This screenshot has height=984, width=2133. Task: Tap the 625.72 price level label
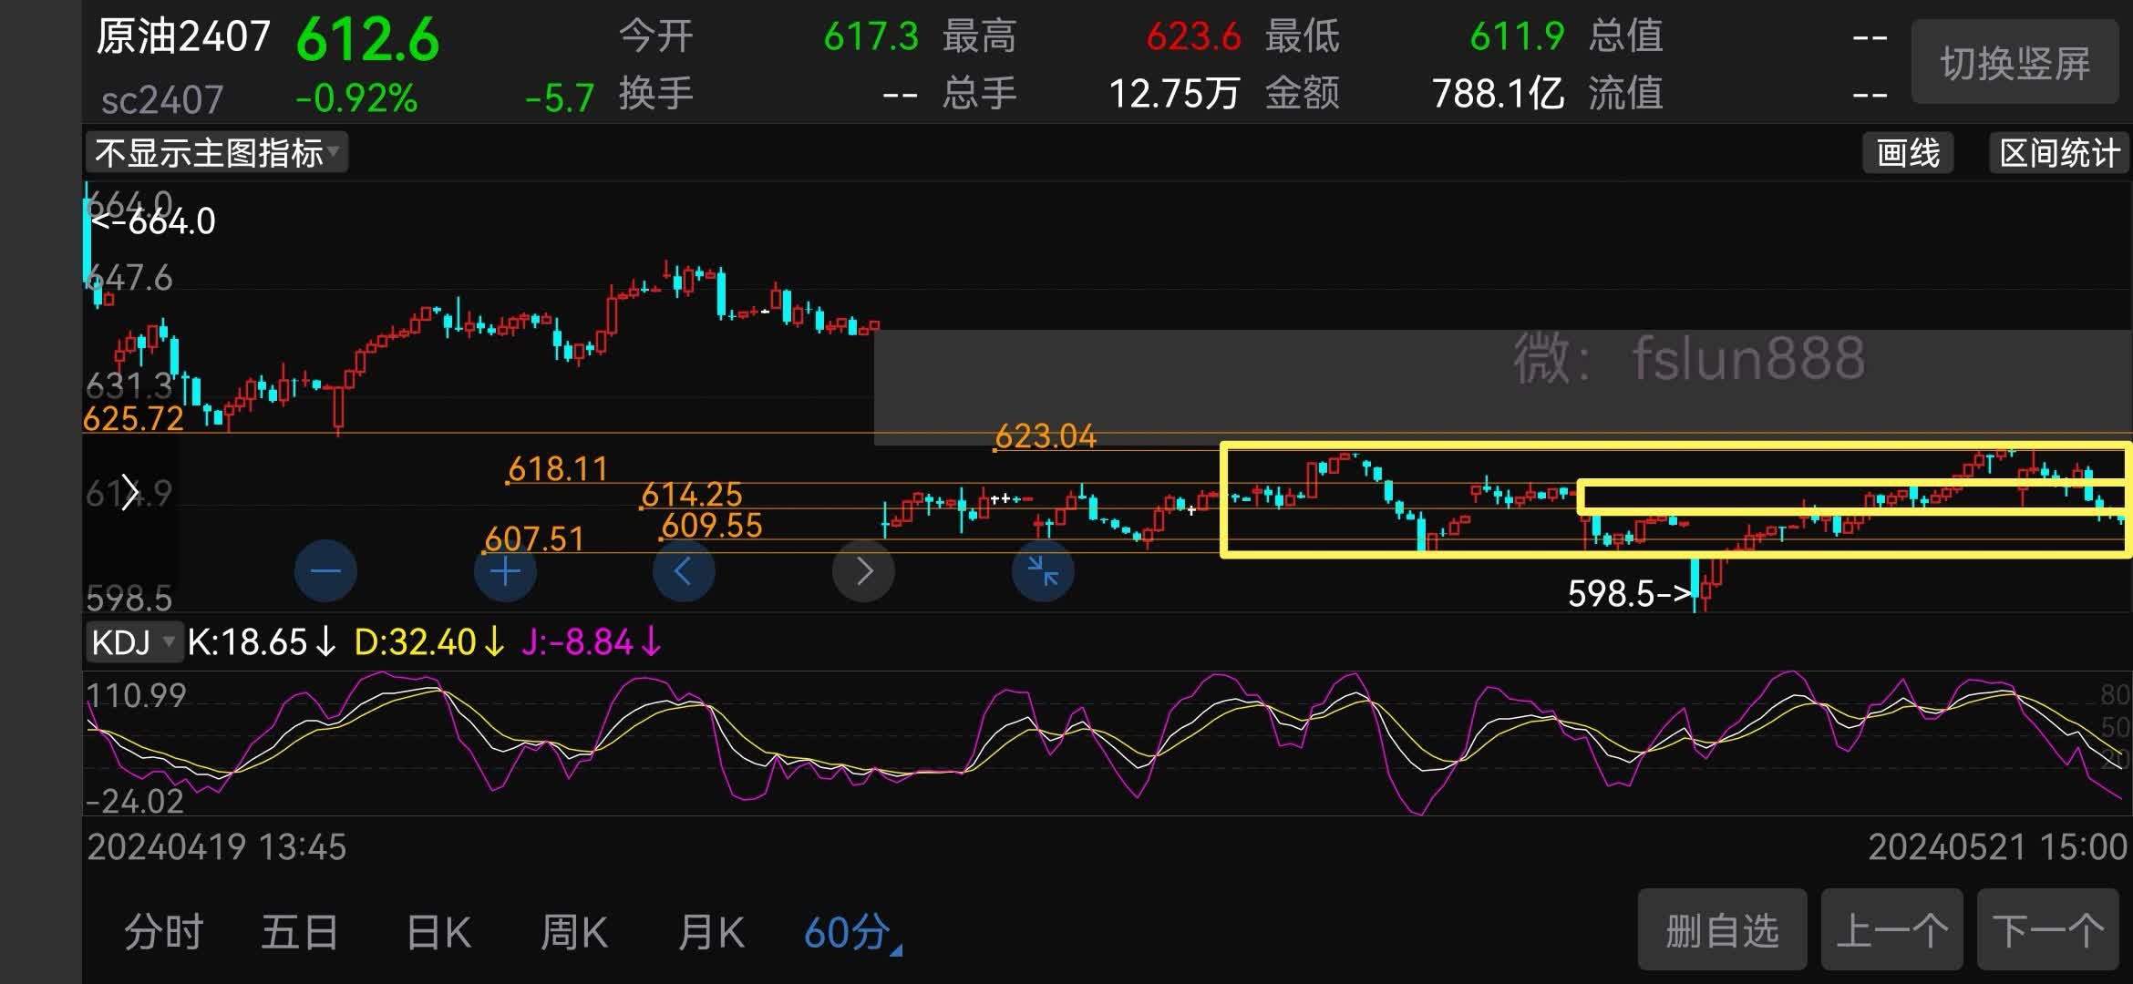tap(133, 419)
